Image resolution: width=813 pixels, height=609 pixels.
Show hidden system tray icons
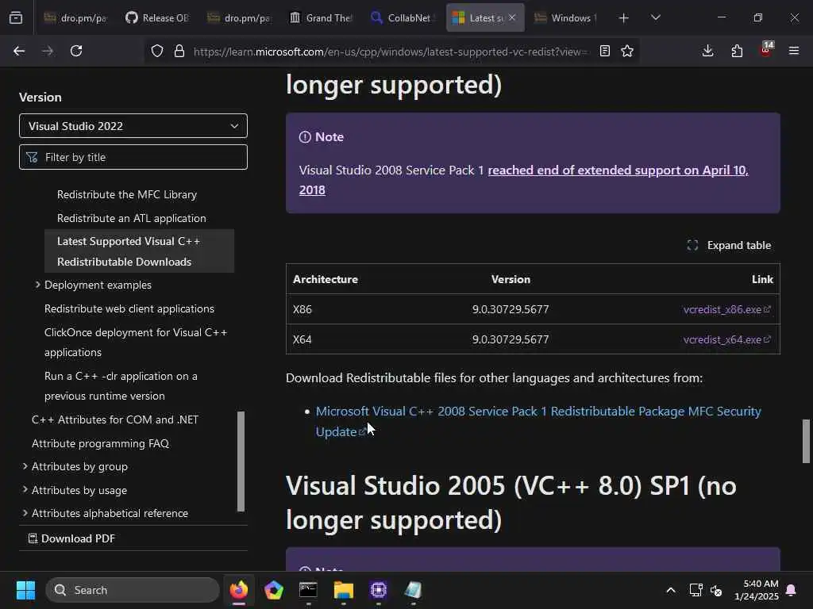670,590
